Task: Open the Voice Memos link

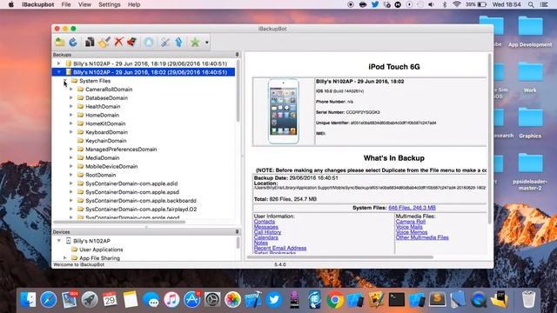Action: click(x=412, y=232)
